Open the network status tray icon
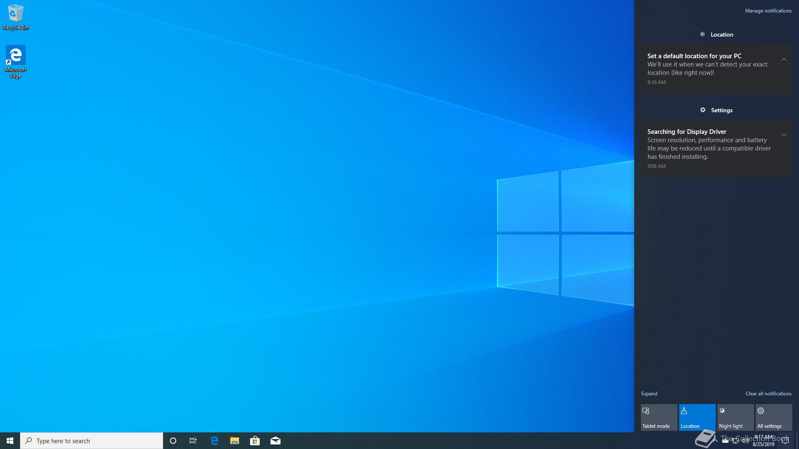799x449 pixels. pos(735,441)
